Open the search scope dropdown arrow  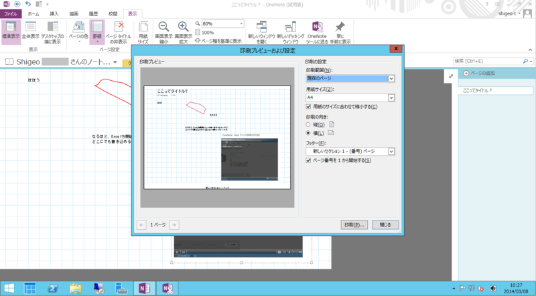[x=531, y=61]
